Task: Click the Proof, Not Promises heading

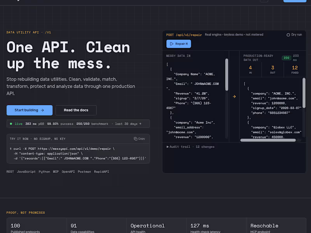Action: [26, 212]
